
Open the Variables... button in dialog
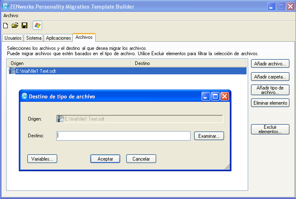pos(42,159)
